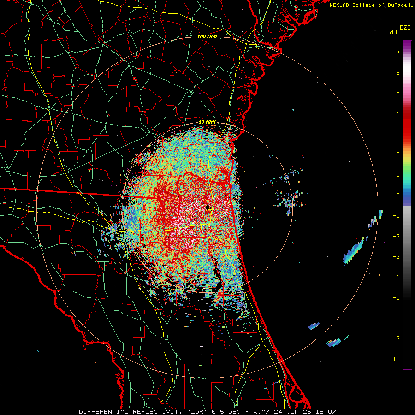Click the 2 value on the color scale
The image size is (415, 415).
coord(398,154)
